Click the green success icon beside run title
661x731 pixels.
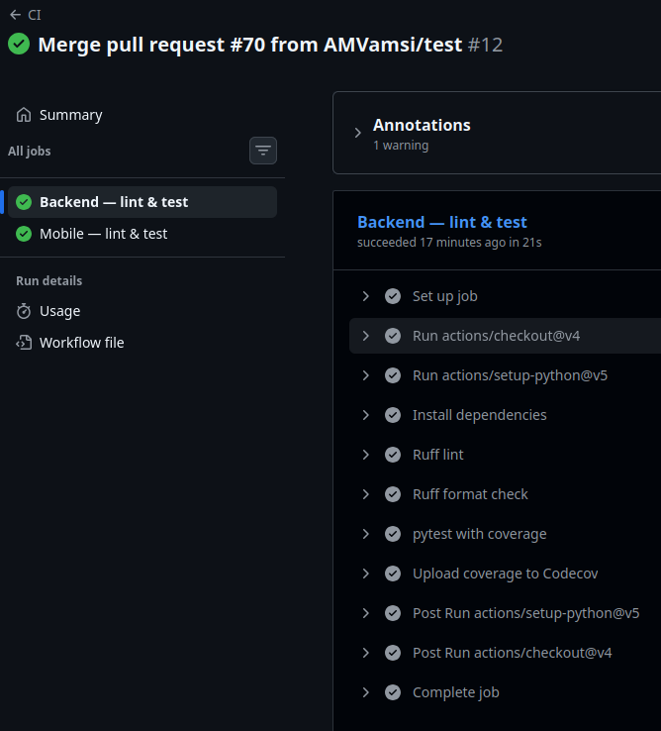[x=19, y=44]
